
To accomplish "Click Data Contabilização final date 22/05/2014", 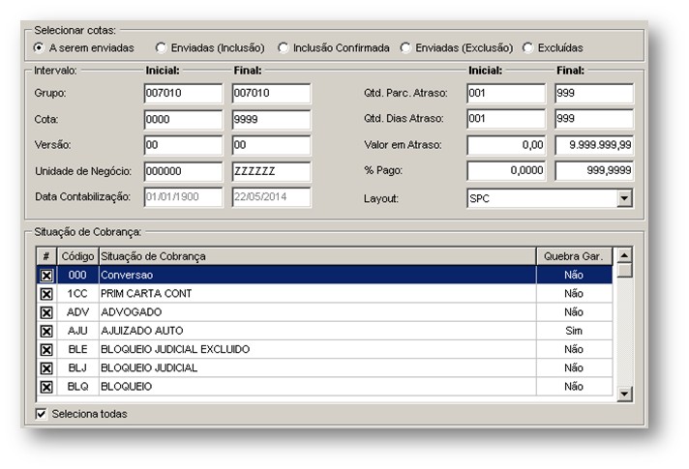I will (x=271, y=196).
